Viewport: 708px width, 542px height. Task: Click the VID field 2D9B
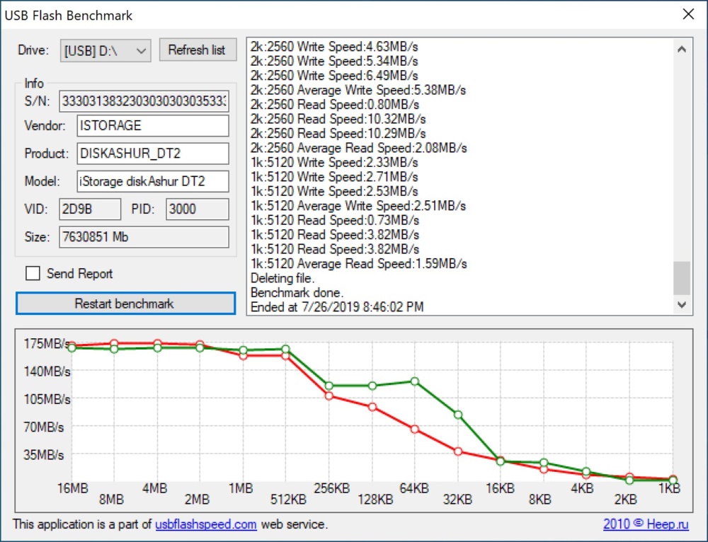(x=90, y=209)
